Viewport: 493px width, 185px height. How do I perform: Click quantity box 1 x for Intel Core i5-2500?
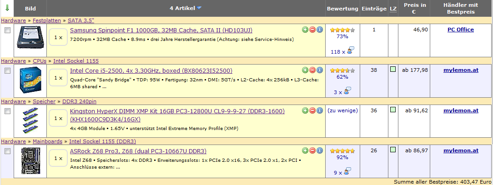[x=59, y=78]
